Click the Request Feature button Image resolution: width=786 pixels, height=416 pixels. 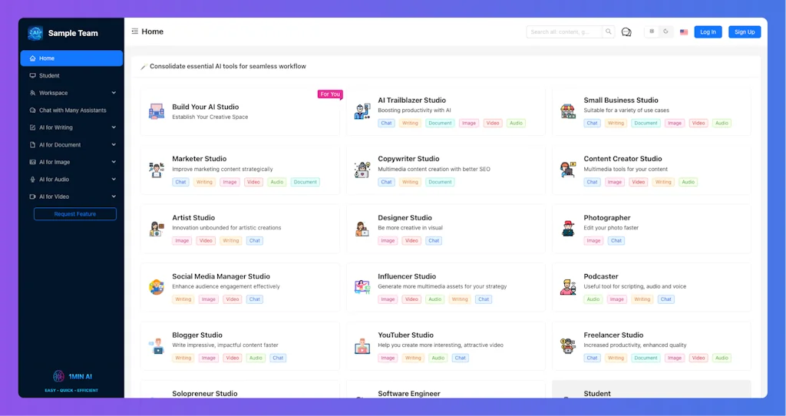[x=74, y=214]
